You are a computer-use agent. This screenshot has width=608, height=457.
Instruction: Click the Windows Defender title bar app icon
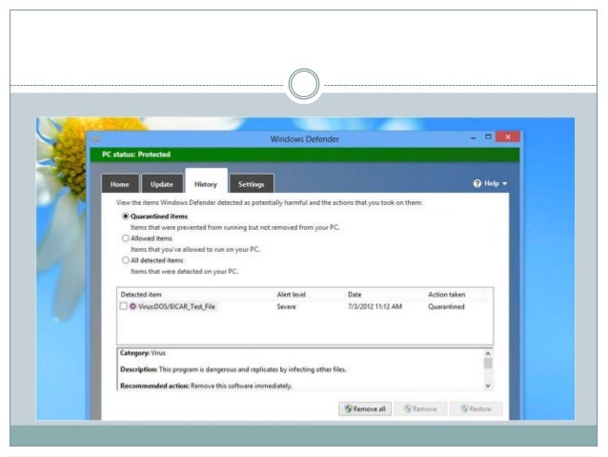96,138
